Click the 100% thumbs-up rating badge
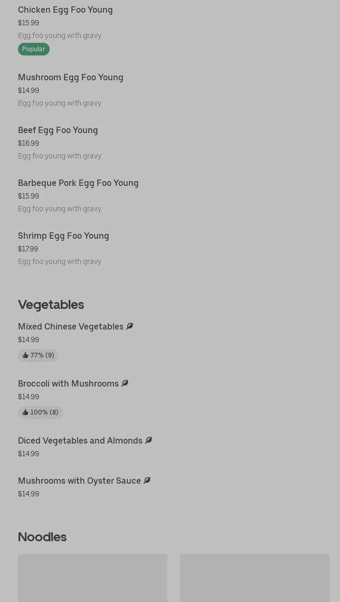The width and height of the screenshot is (340, 602). click(x=40, y=412)
